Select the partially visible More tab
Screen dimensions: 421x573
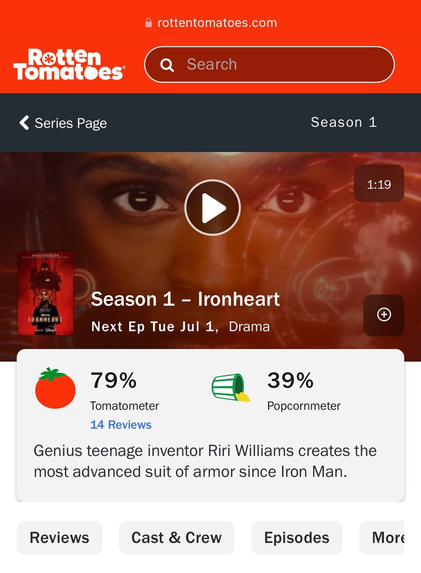[x=382, y=537]
